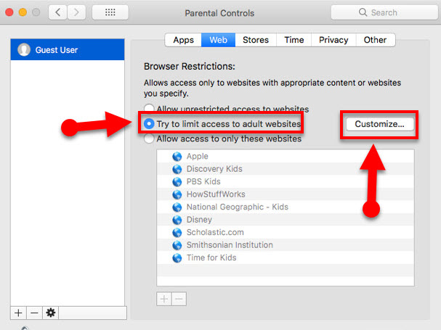Open the Stores tab
This screenshot has height=330, width=441.
tap(255, 40)
